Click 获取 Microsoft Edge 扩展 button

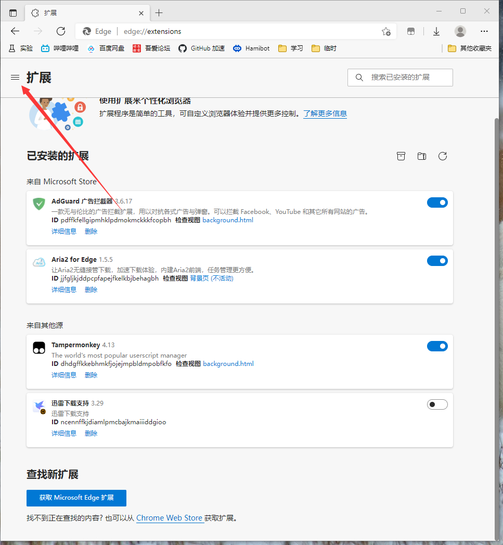point(76,498)
